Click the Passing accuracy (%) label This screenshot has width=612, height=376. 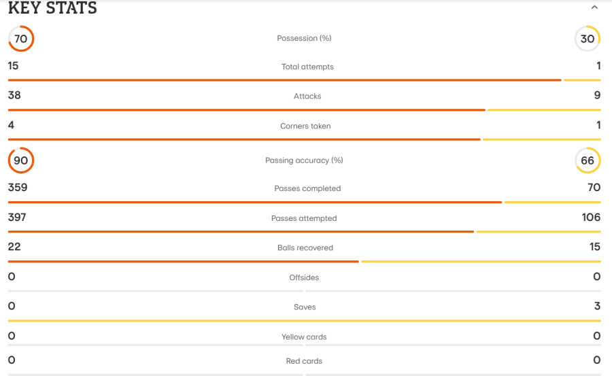pyautogui.click(x=304, y=160)
